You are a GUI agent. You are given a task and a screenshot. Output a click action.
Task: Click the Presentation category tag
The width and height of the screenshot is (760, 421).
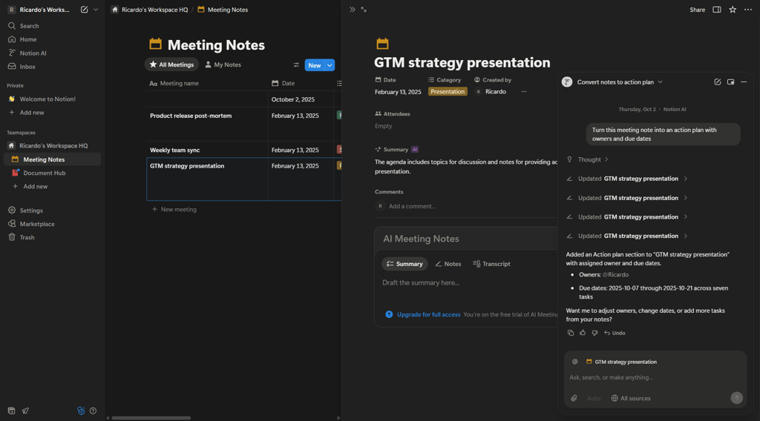[448, 91]
